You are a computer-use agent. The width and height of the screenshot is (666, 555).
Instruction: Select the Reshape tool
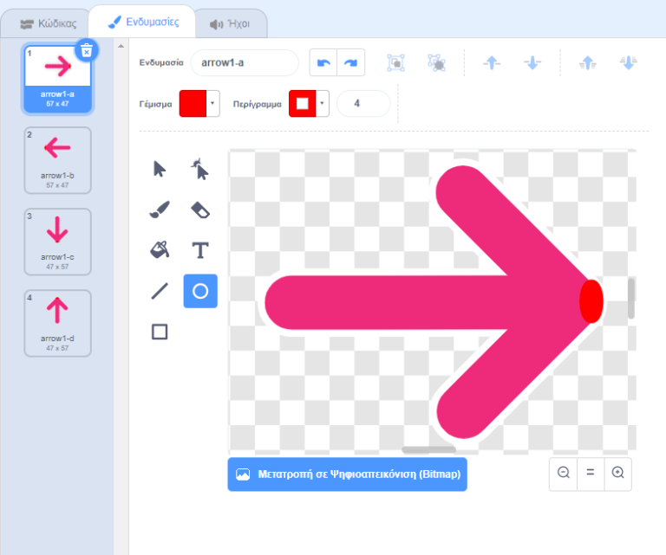click(200, 169)
